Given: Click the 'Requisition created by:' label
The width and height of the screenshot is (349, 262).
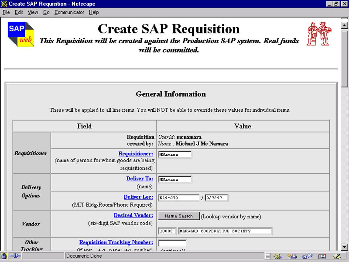Looking at the screenshot, I should [140, 140].
